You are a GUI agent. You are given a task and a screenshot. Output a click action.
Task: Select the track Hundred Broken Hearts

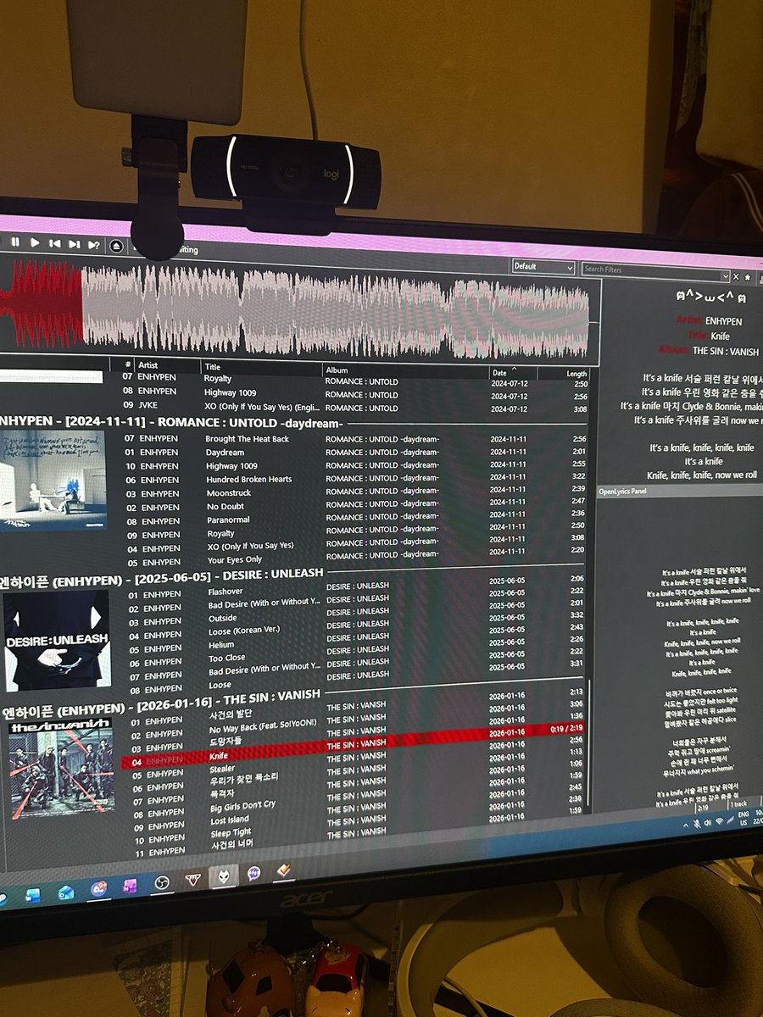pos(248,480)
